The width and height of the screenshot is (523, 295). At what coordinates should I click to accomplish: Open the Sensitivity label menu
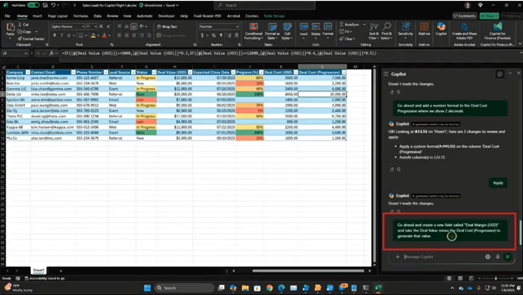(x=406, y=29)
